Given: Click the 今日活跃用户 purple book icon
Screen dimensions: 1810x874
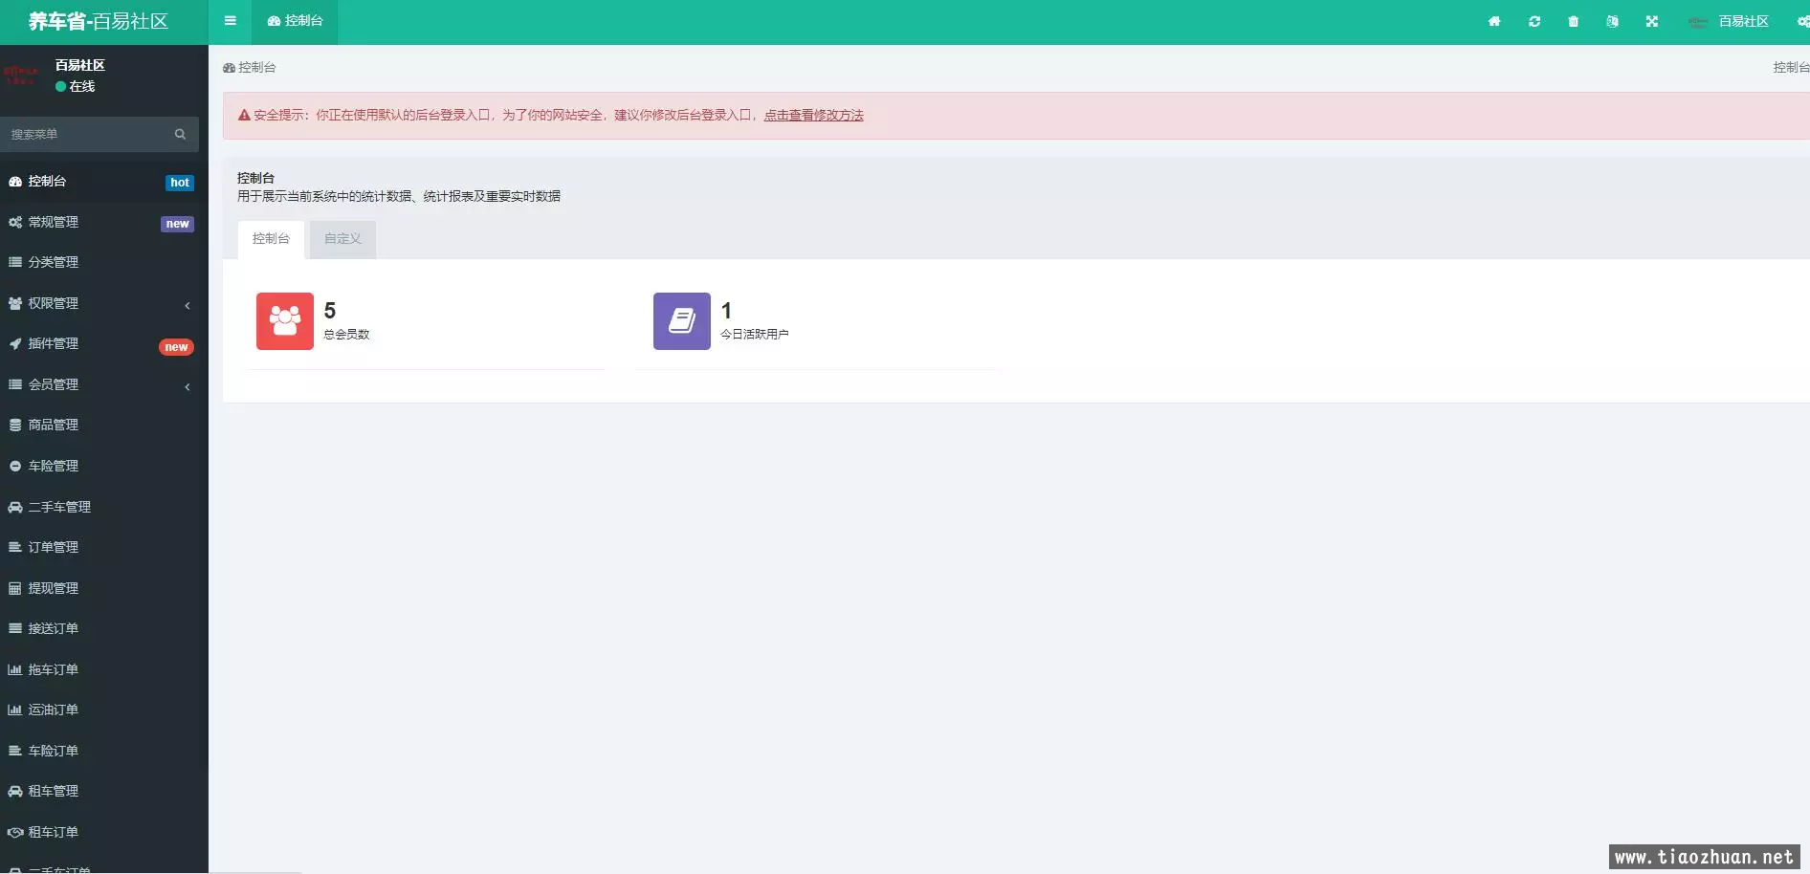Looking at the screenshot, I should pyautogui.click(x=682, y=321).
